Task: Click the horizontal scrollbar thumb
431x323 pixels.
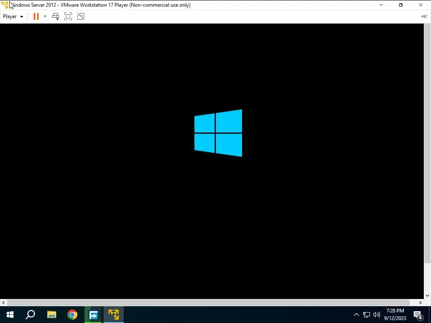Action: pos(208,302)
